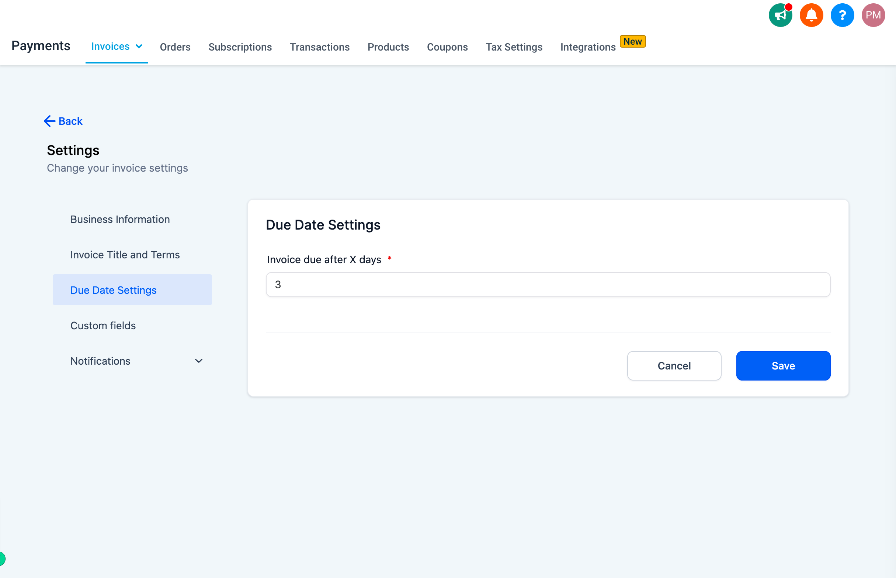Click the Save button
The width and height of the screenshot is (896, 578).
(x=783, y=365)
